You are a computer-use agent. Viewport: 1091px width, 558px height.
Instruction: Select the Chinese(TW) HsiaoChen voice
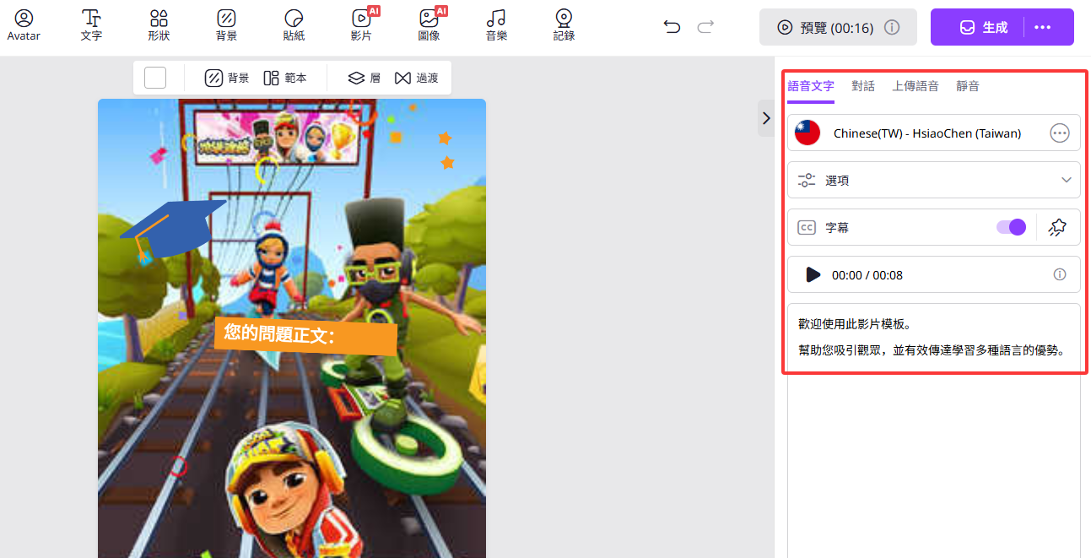point(934,133)
